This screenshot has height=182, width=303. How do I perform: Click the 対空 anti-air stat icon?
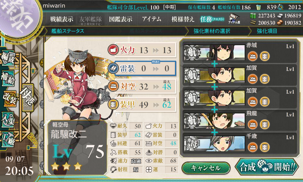(113, 86)
